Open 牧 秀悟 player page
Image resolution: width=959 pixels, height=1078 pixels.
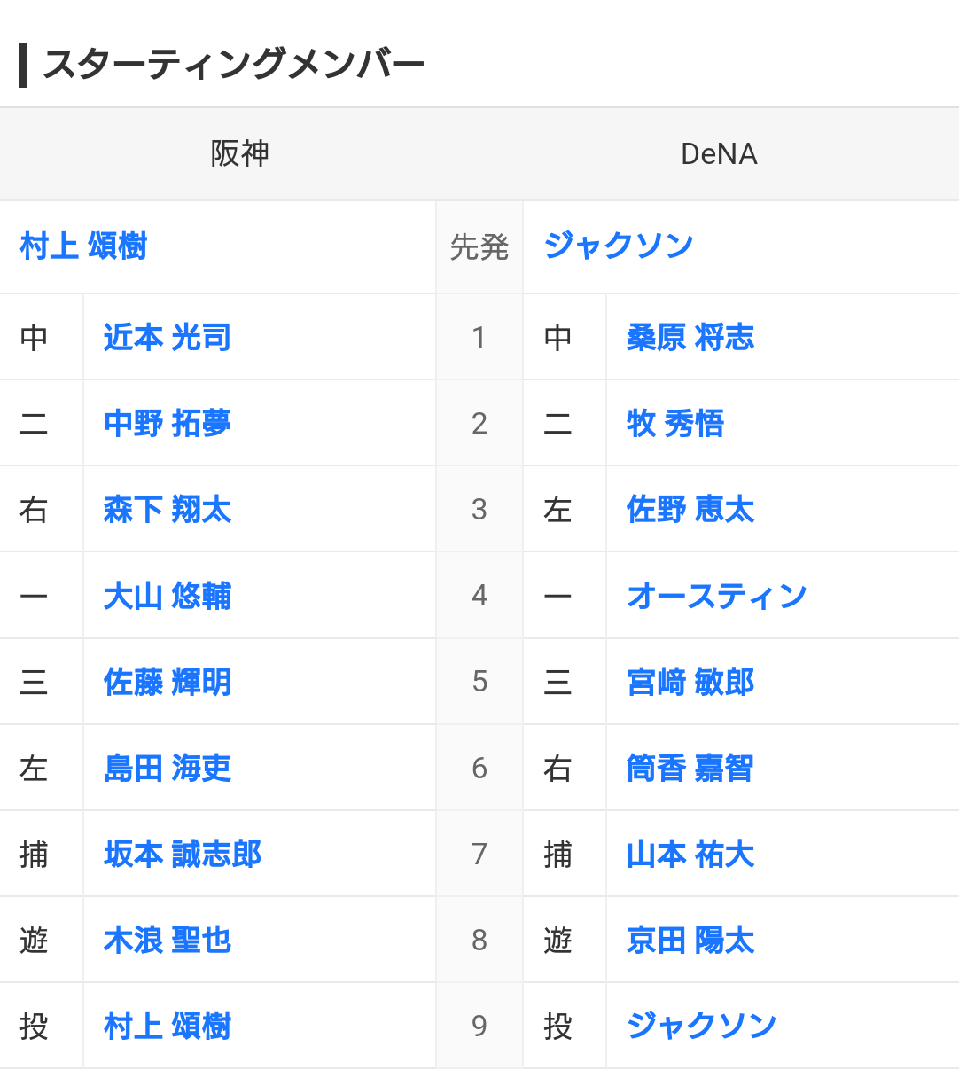[x=674, y=424]
